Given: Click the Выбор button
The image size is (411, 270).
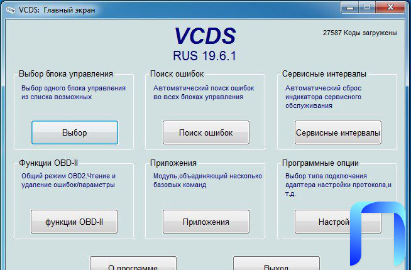Looking at the screenshot, I should 75,132.
